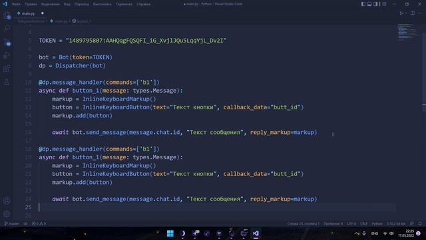The image size is (426, 240).
Task: Open the Windows Start button
Action: (170, 233)
